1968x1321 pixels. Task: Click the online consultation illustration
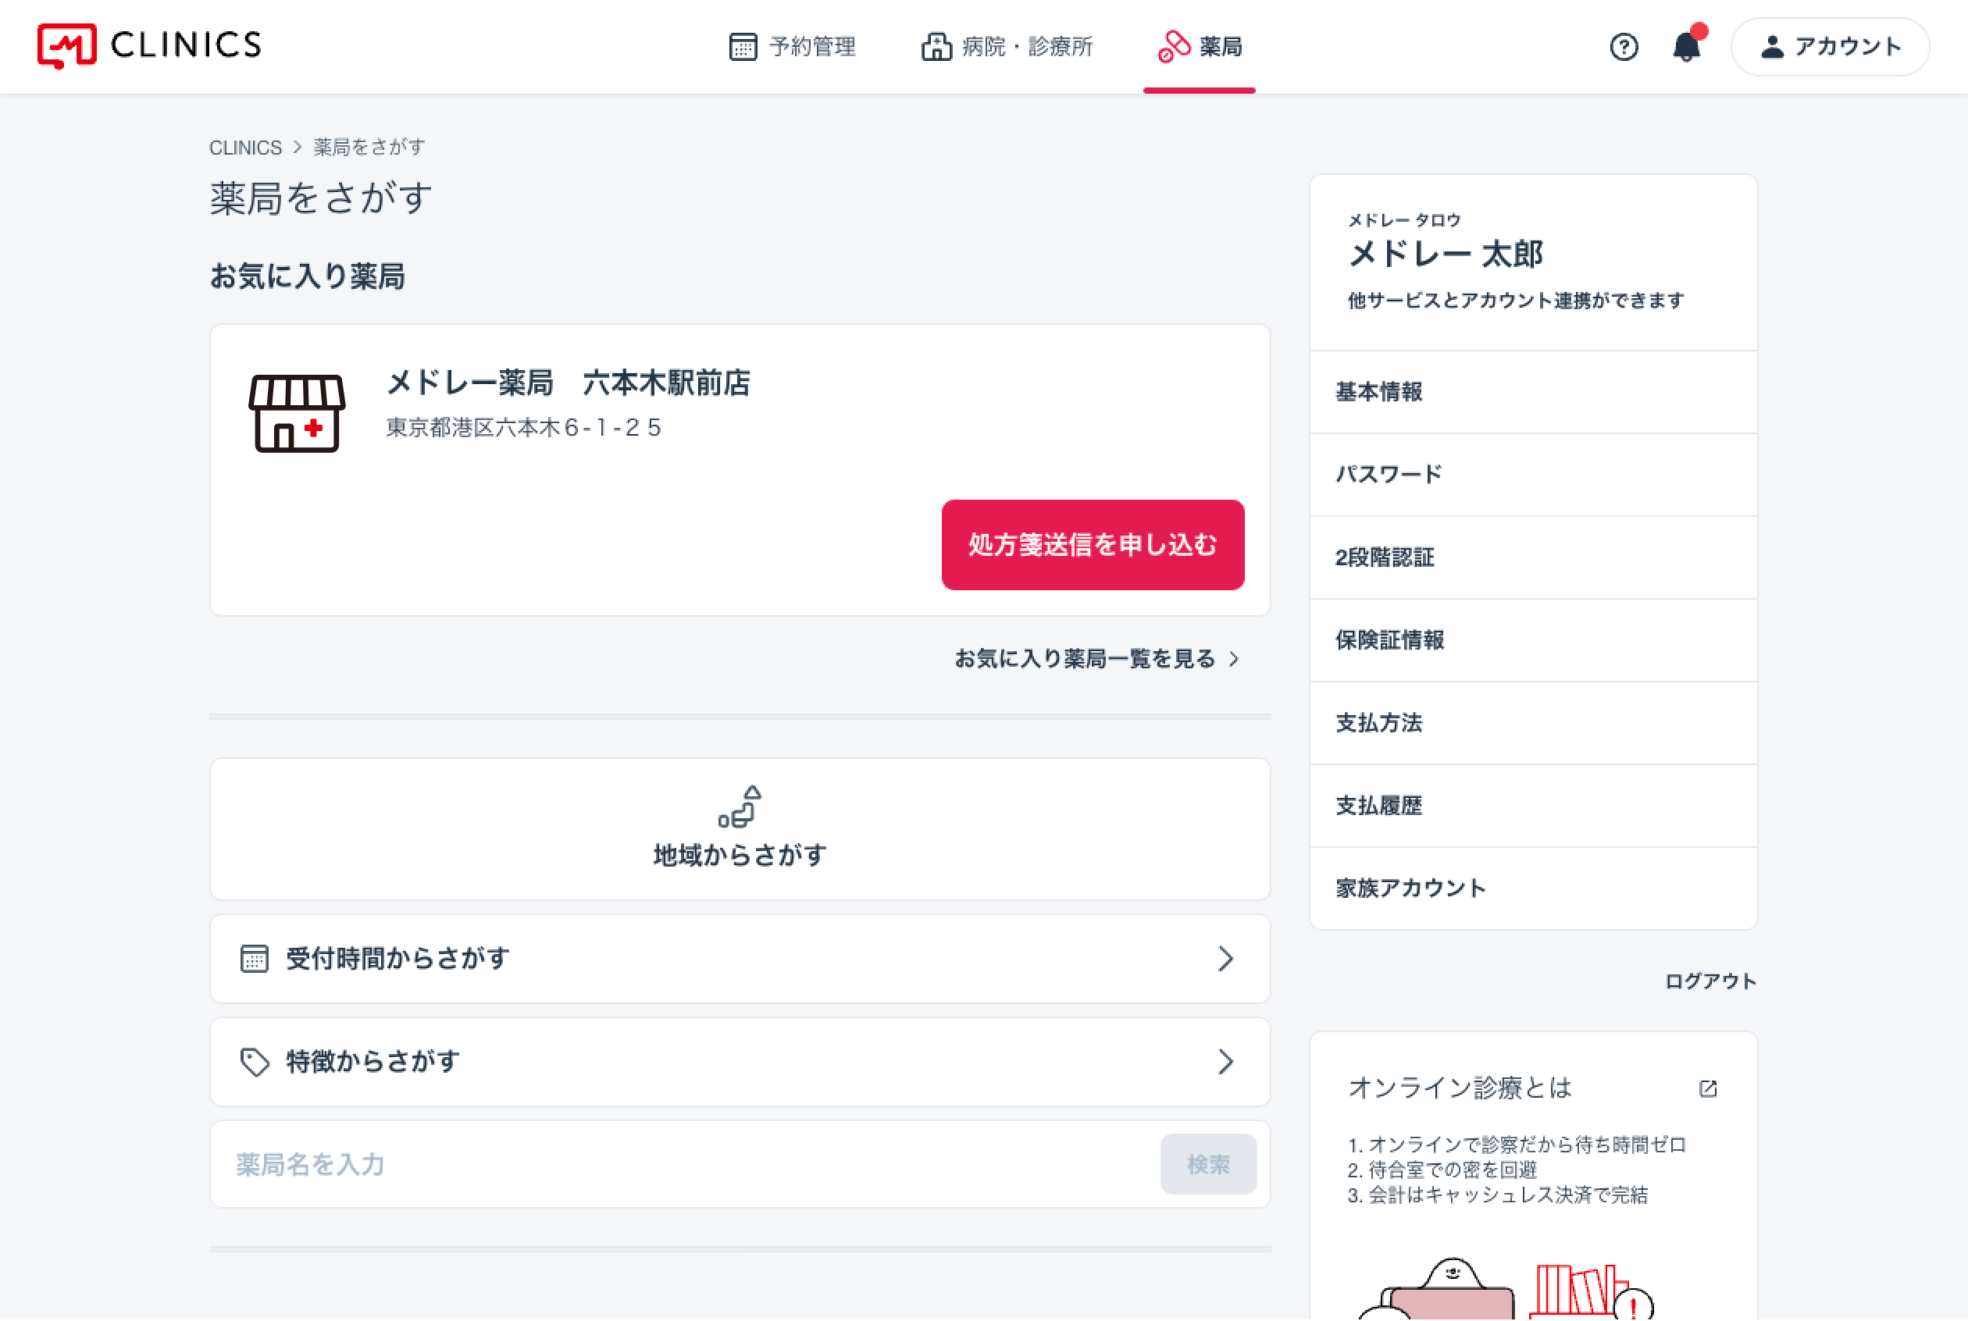[x=1506, y=1288]
